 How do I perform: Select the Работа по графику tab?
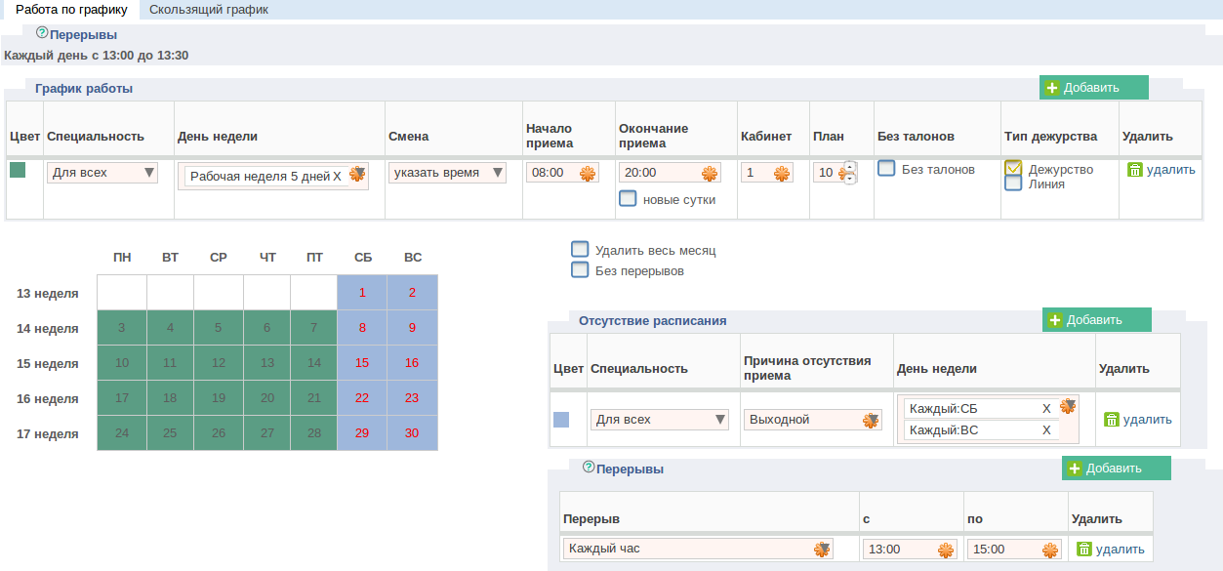coord(71,10)
